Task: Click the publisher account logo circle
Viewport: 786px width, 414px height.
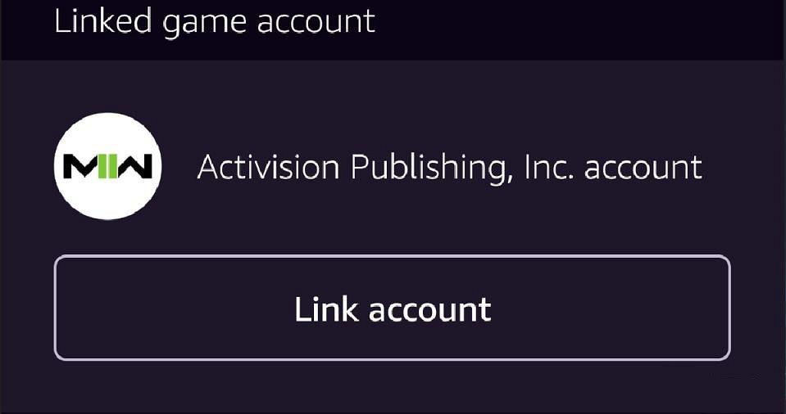Action: pyautogui.click(x=107, y=167)
